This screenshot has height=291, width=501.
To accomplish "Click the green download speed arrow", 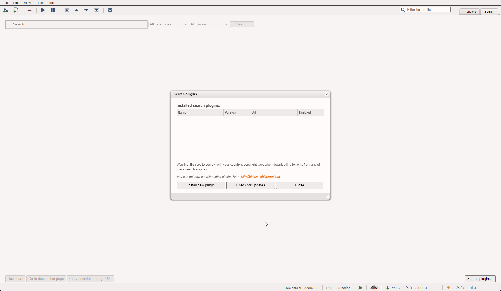I will tap(388, 288).
